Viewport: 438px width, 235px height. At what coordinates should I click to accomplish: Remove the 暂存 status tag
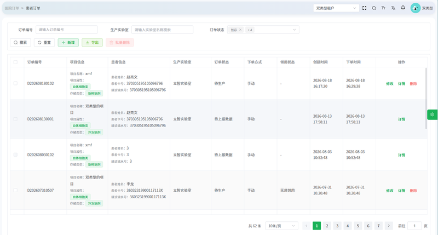coord(240,30)
